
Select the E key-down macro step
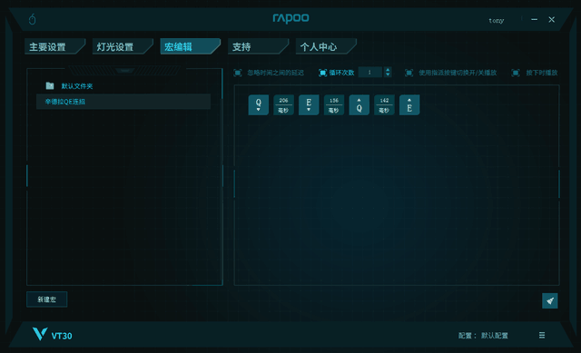point(309,105)
